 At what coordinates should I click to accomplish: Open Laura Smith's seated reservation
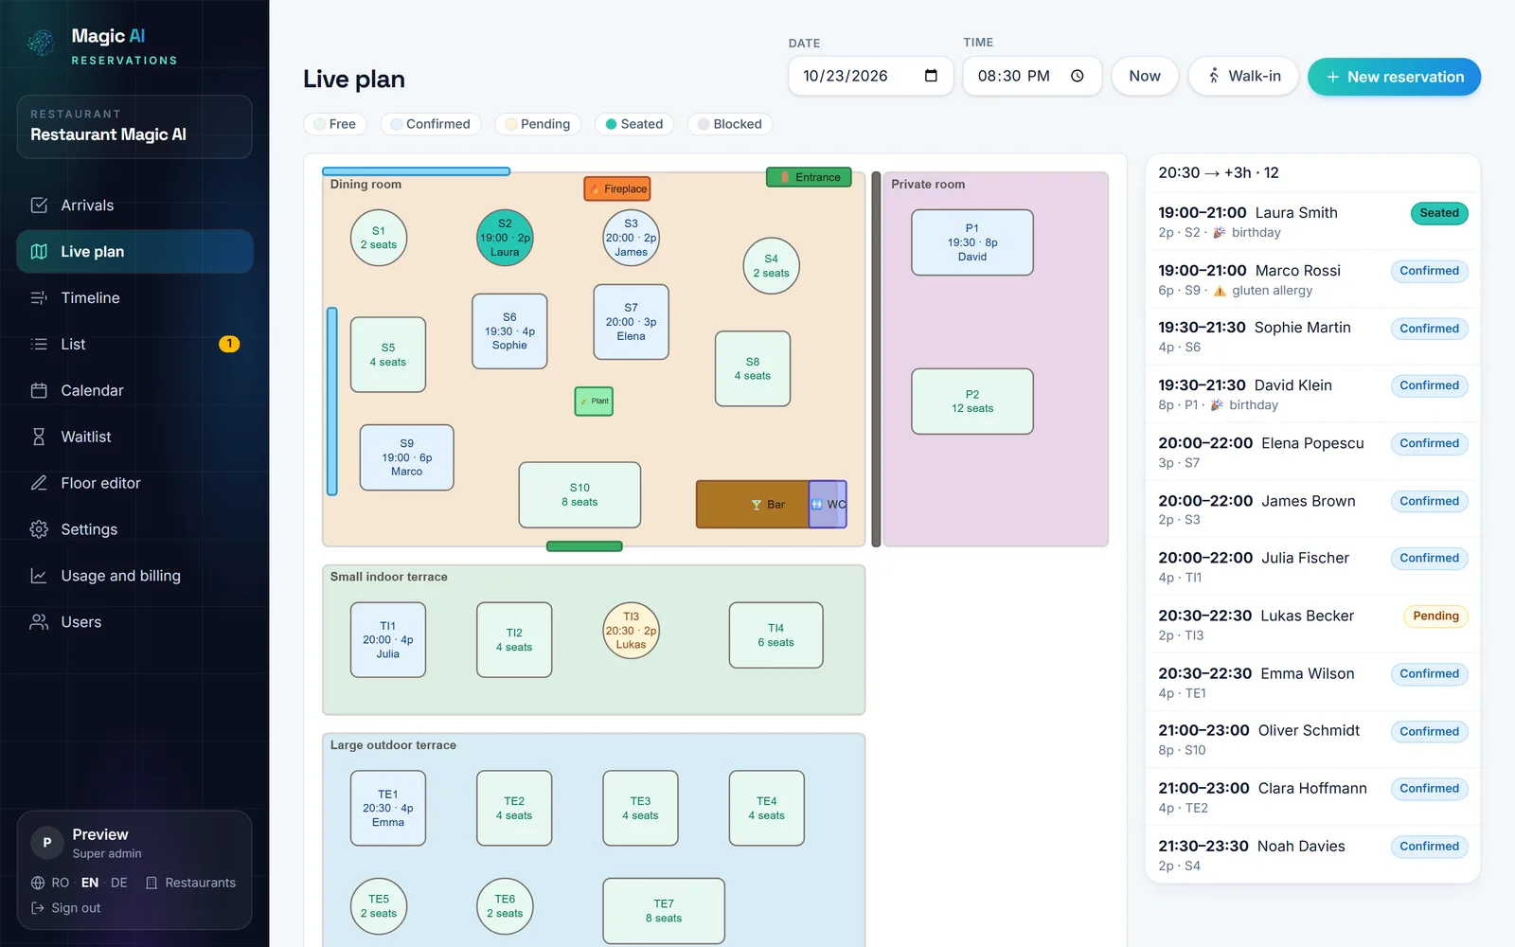click(x=1312, y=222)
